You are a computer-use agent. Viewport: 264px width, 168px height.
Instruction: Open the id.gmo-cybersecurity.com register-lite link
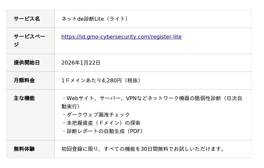121,37
